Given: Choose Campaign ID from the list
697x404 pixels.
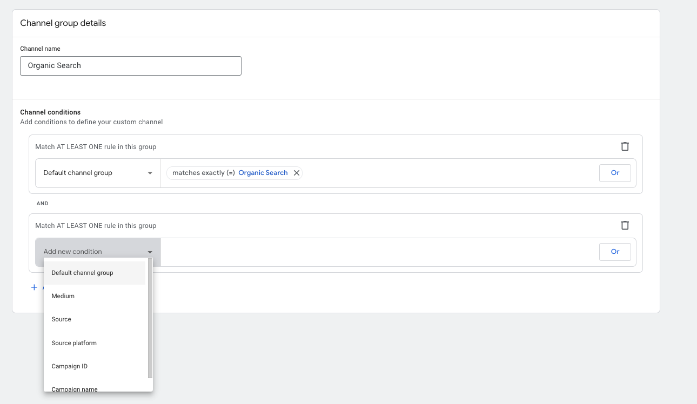Looking at the screenshot, I should pos(95,366).
